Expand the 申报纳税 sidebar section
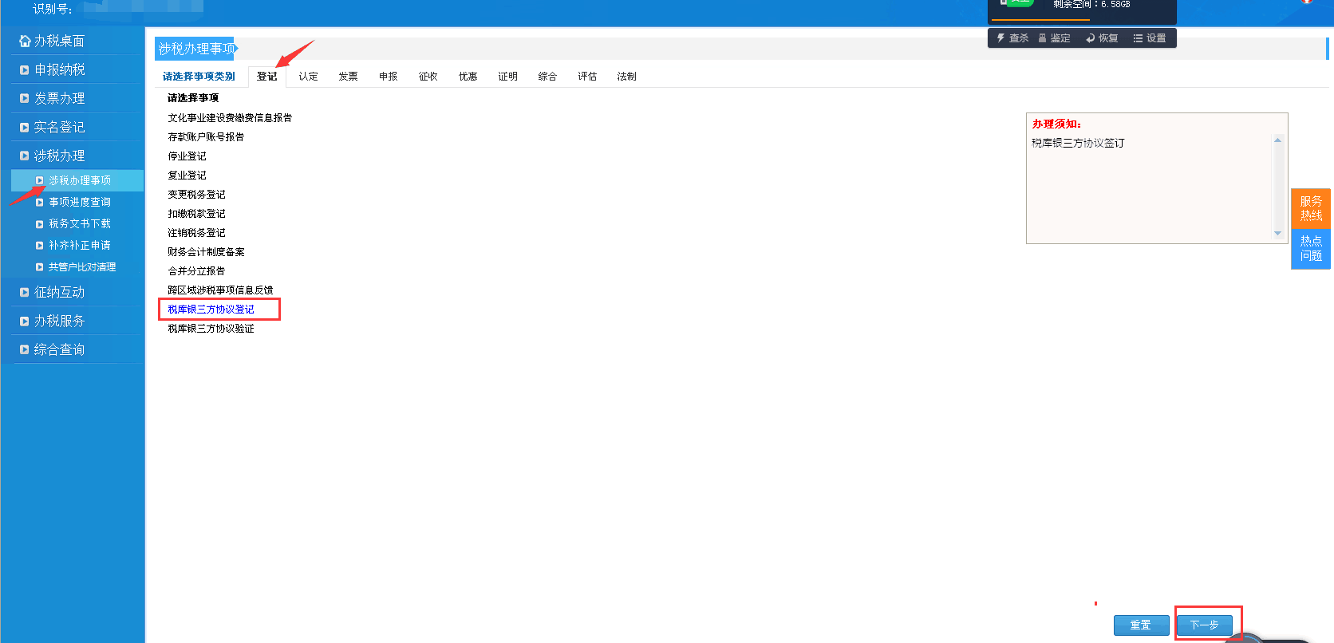The height and width of the screenshot is (643, 1334). (x=59, y=70)
